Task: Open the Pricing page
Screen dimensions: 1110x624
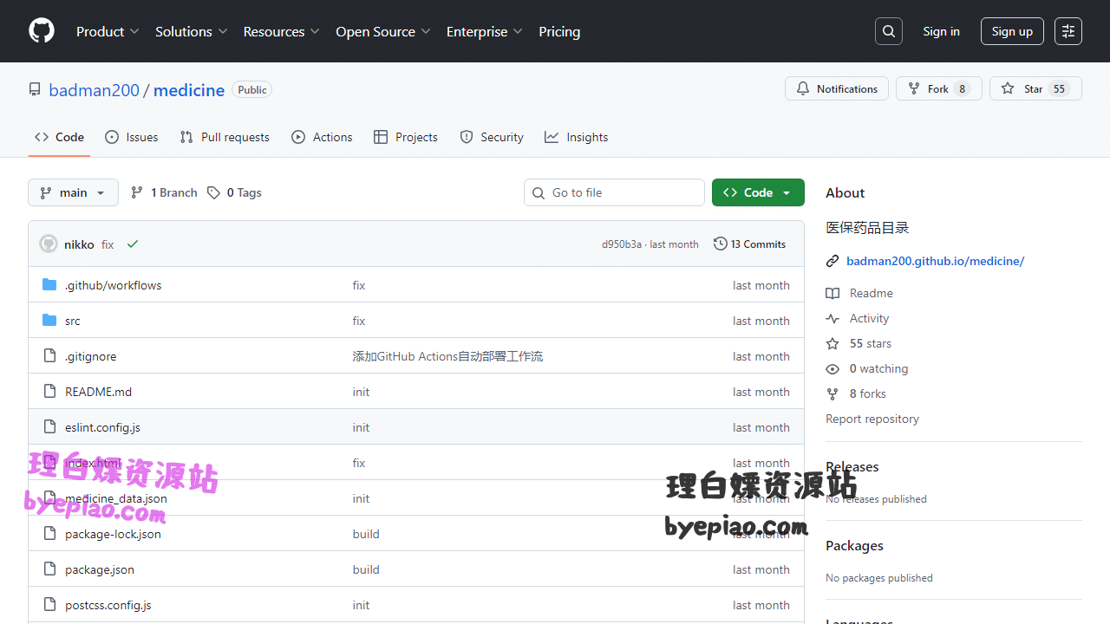Action: 559,31
